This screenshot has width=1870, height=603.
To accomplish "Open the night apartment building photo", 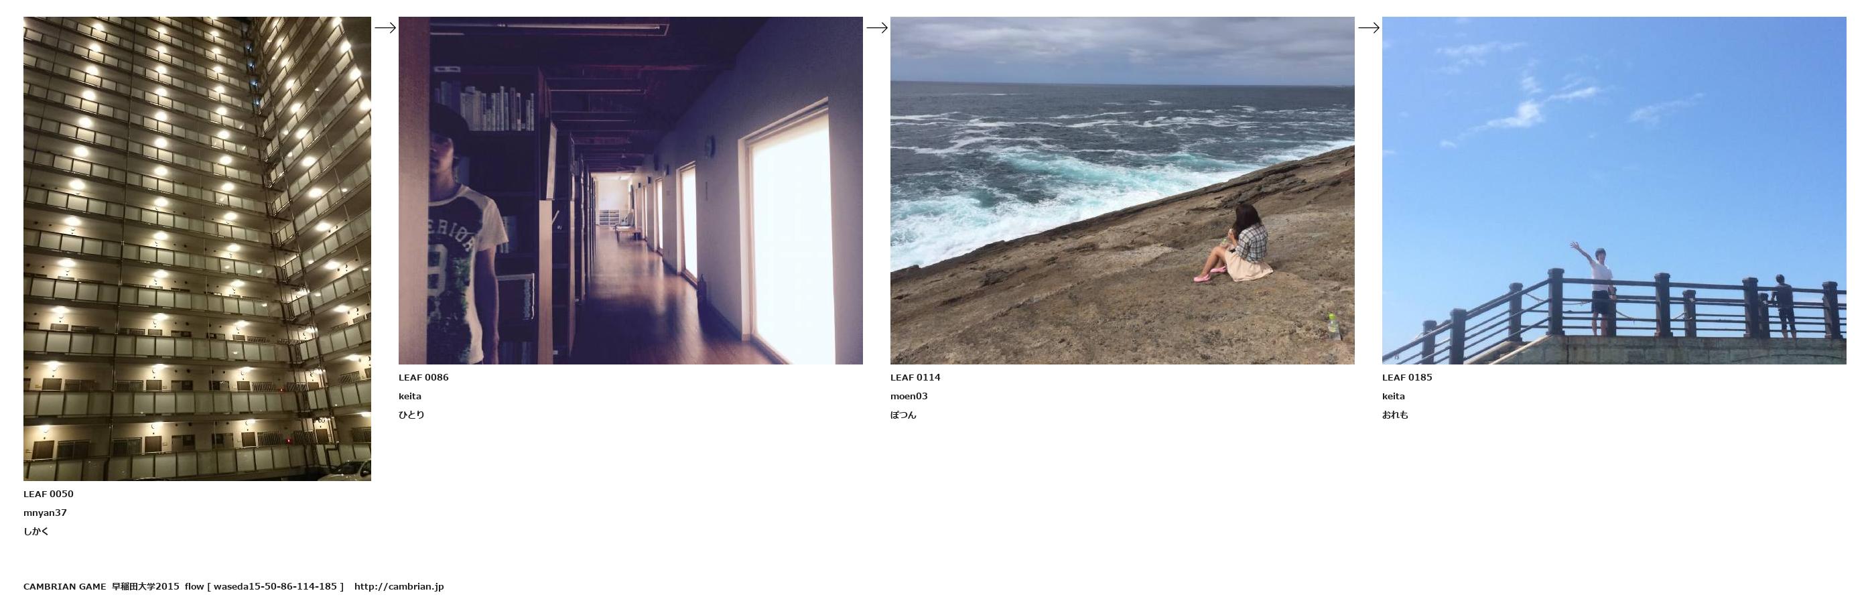I will 197,249.
